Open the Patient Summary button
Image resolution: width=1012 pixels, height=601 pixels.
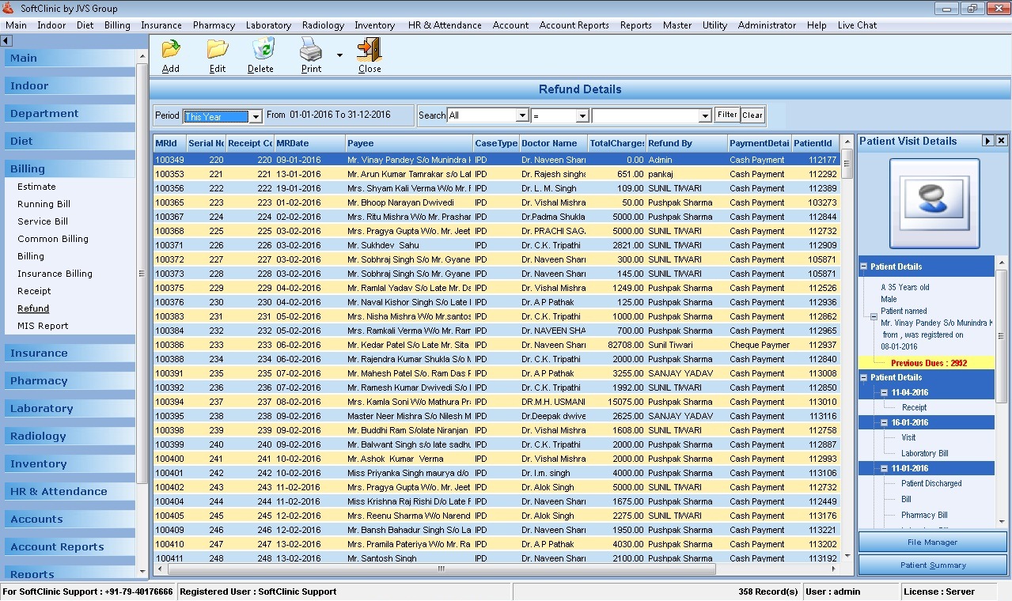point(932,565)
